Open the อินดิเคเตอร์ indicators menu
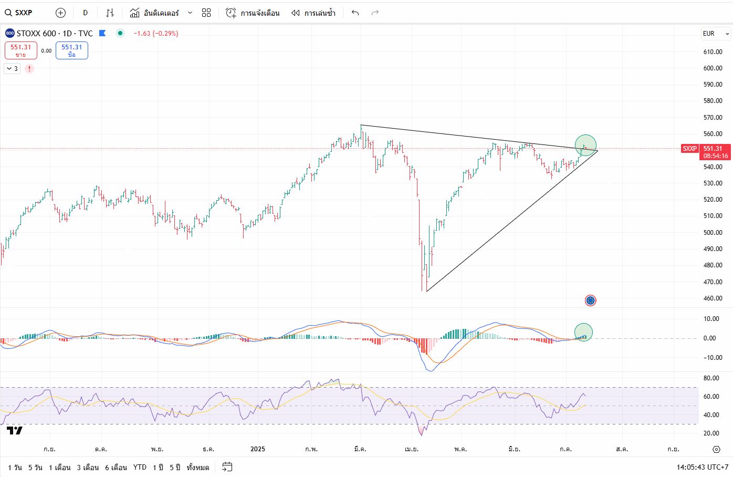This screenshot has height=477, width=733. point(155,13)
